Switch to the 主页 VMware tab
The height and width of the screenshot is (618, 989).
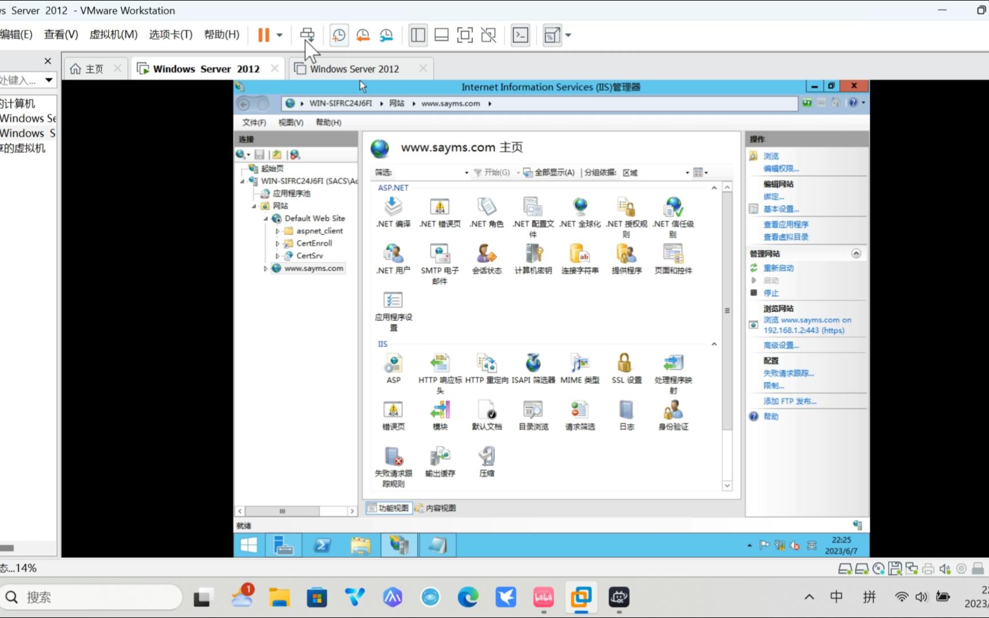(95, 69)
